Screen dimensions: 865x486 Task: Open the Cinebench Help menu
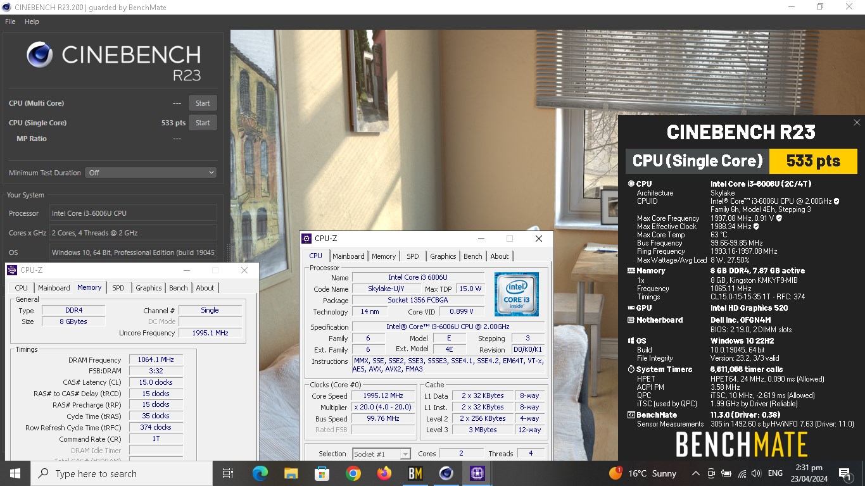(32, 22)
